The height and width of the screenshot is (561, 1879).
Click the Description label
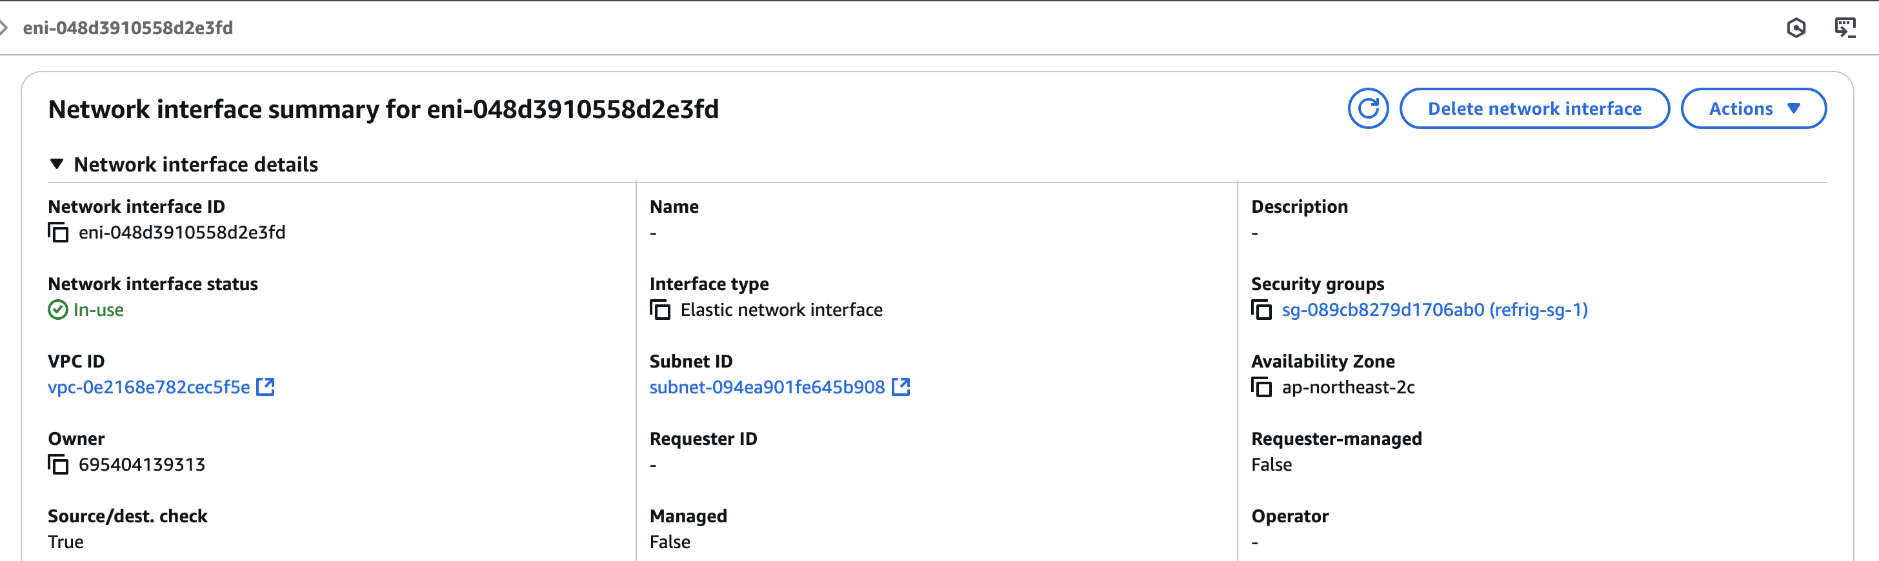click(x=1299, y=206)
